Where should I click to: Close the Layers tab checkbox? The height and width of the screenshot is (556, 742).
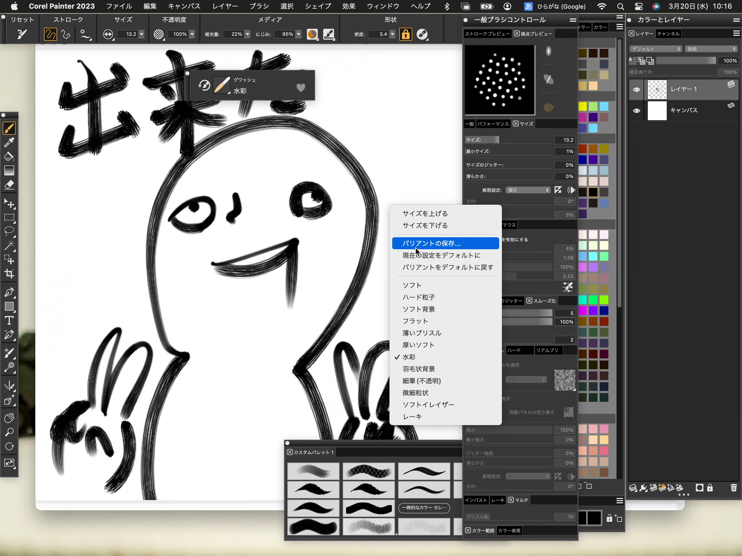[632, 34]
